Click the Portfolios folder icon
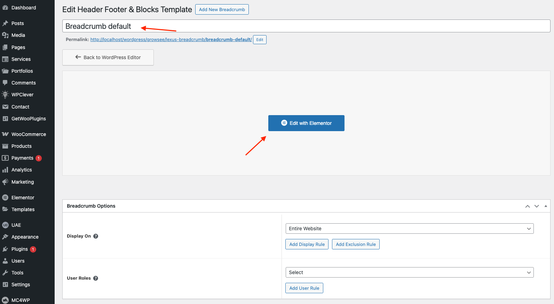The image size is (554, 304). (5, 71)
